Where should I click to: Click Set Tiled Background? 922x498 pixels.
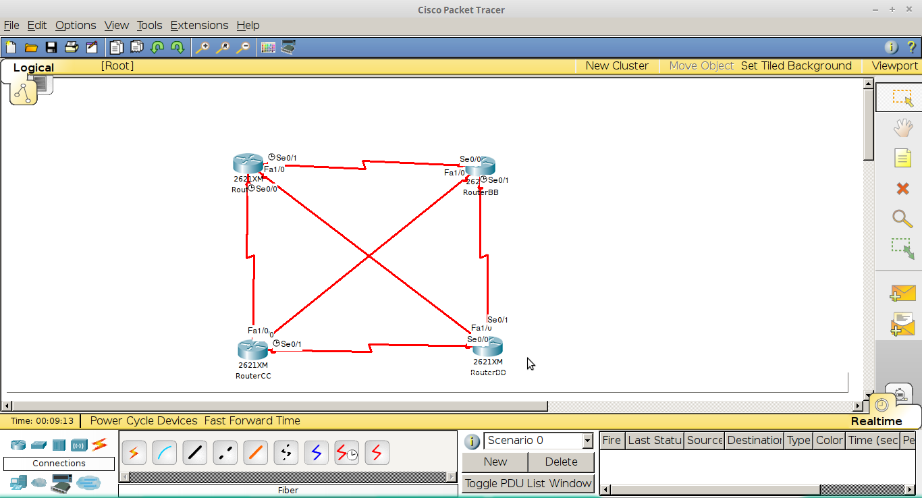(x=796, y=65)
